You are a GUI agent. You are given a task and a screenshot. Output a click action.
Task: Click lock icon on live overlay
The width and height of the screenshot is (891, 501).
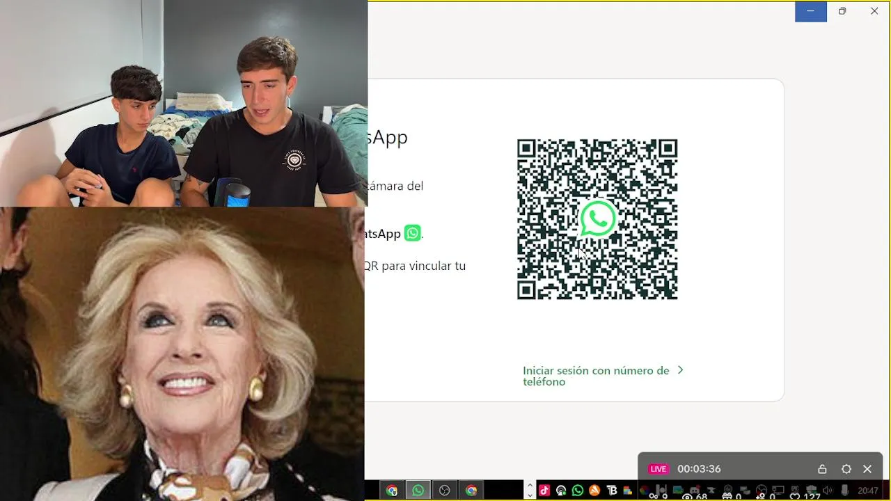point(822,469)
